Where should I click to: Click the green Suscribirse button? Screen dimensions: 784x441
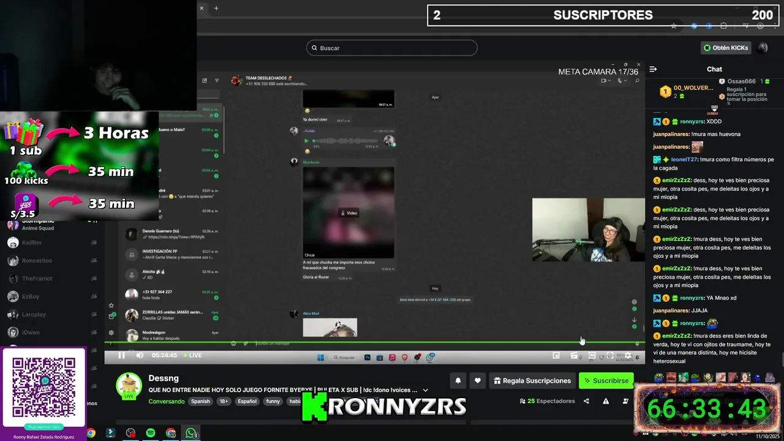click(606, 380)
